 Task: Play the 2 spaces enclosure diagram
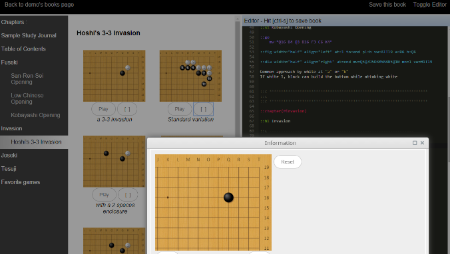104,195
